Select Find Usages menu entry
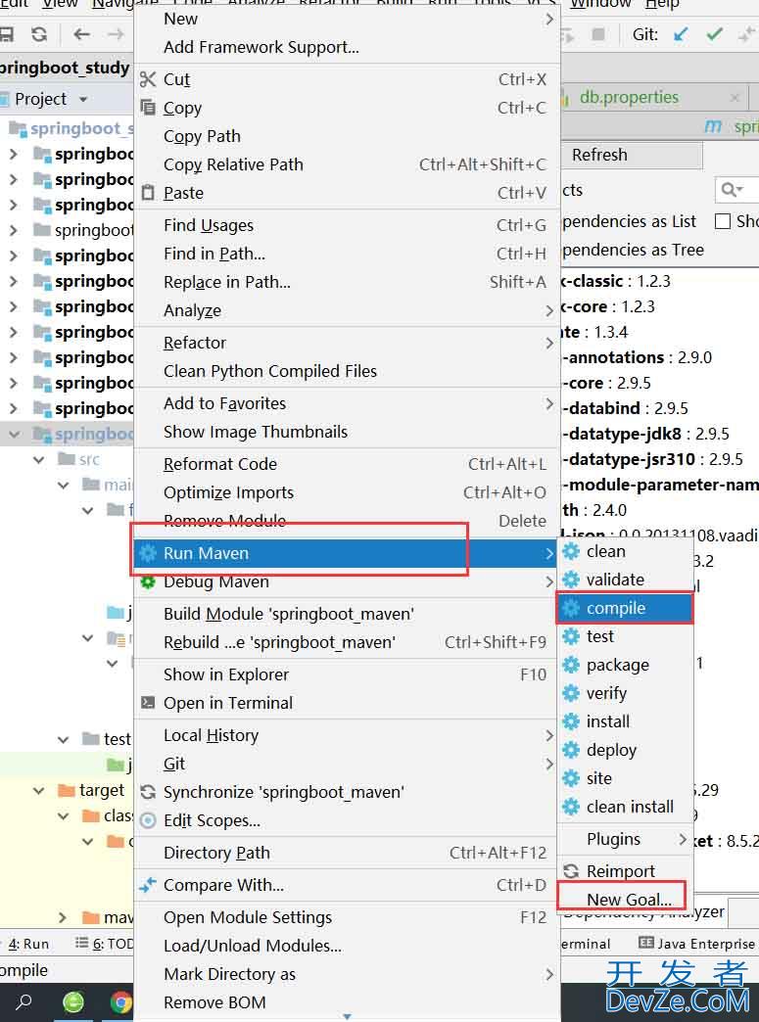The width and height of the screenshot is (759, 1022). pyautogui.click(x=347, y=225)
